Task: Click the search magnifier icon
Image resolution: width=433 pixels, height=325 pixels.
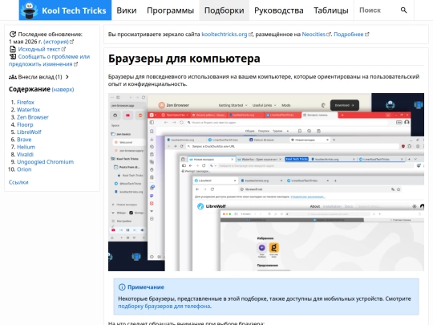Action: [x=403, y=10]
